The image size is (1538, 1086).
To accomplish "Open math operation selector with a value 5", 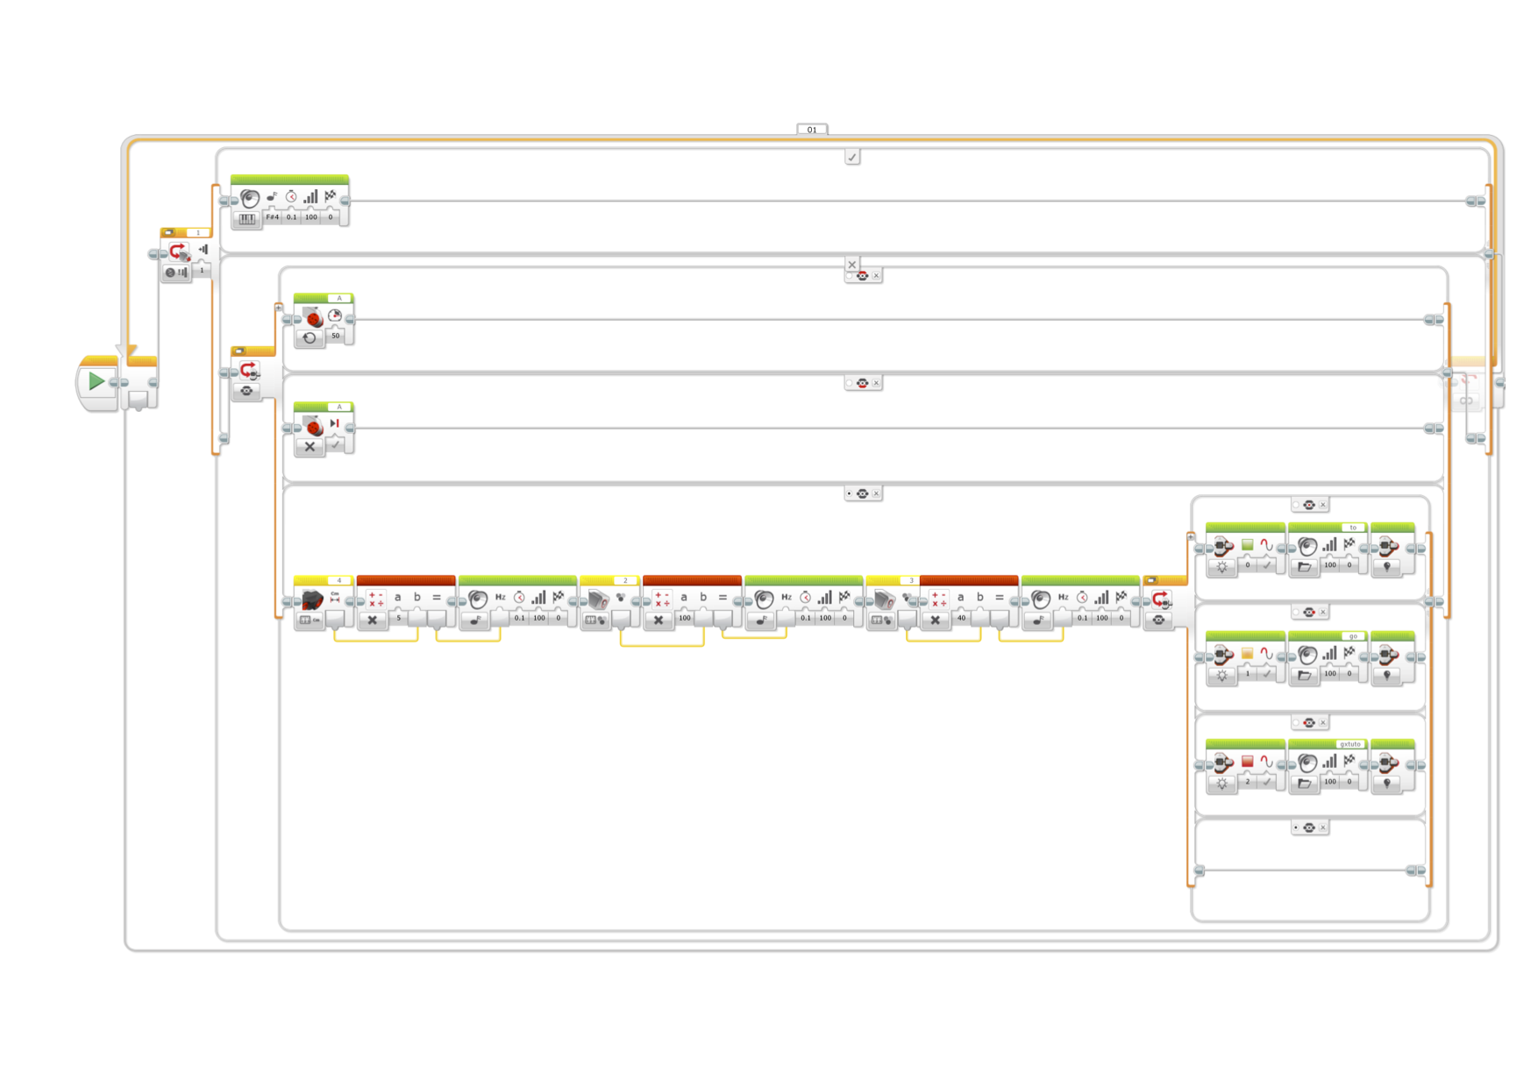I will pyautogui.click(x=373, y=621).
